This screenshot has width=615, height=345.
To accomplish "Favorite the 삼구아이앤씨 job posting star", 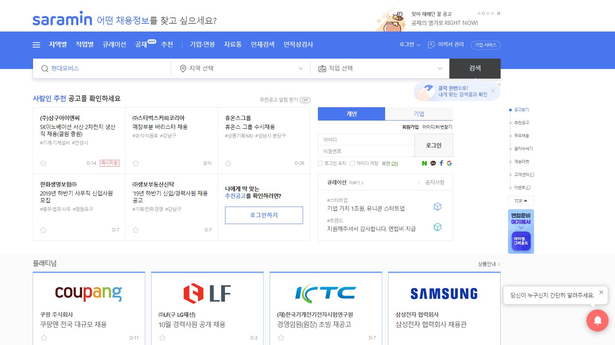I will (43, 163).
